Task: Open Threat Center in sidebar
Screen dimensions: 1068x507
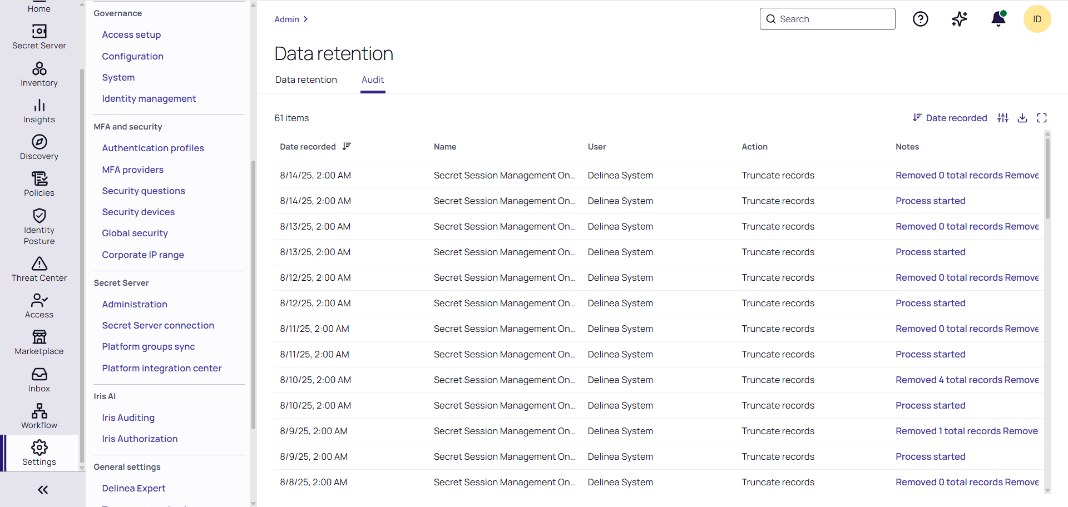Action: click(x=39, y=269)
